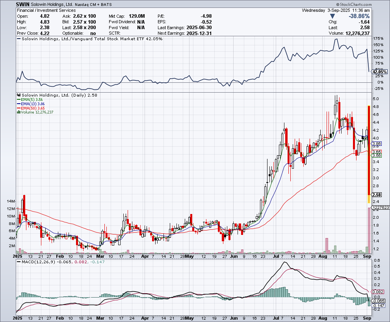
Task: Click the StockCharts.com watermark link
Action: pos(354,4)
